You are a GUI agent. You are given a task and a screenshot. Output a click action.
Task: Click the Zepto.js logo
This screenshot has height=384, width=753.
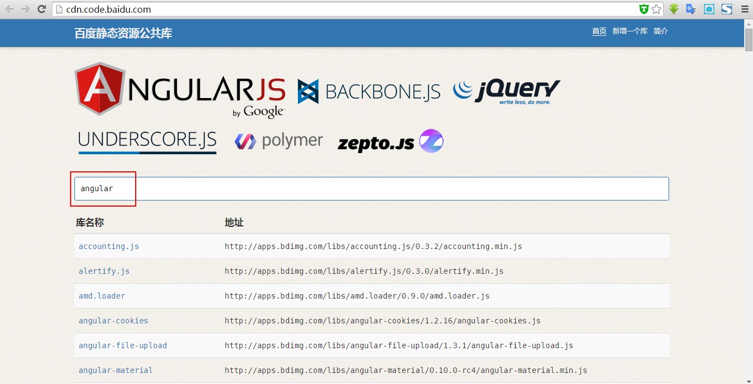click(x=391, y=142)
